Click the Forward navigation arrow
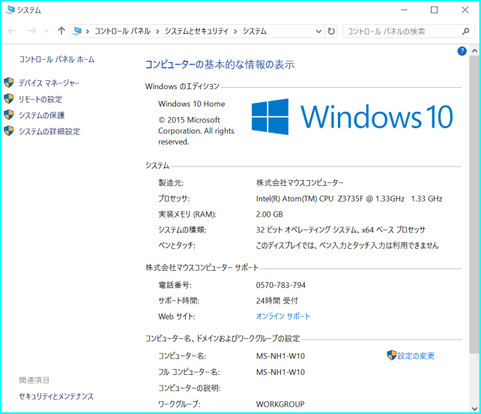Viewport: 481px width, 414px height. coord(31,31)
